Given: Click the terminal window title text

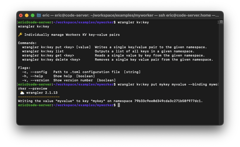Looking at the screenshot, I should [131, 15].
